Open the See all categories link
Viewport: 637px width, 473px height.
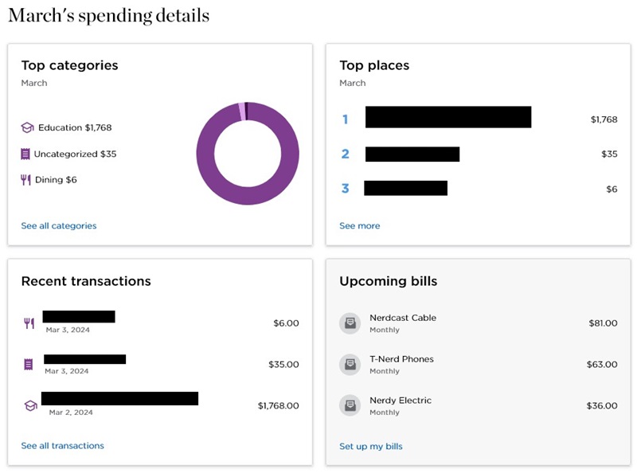59,226
